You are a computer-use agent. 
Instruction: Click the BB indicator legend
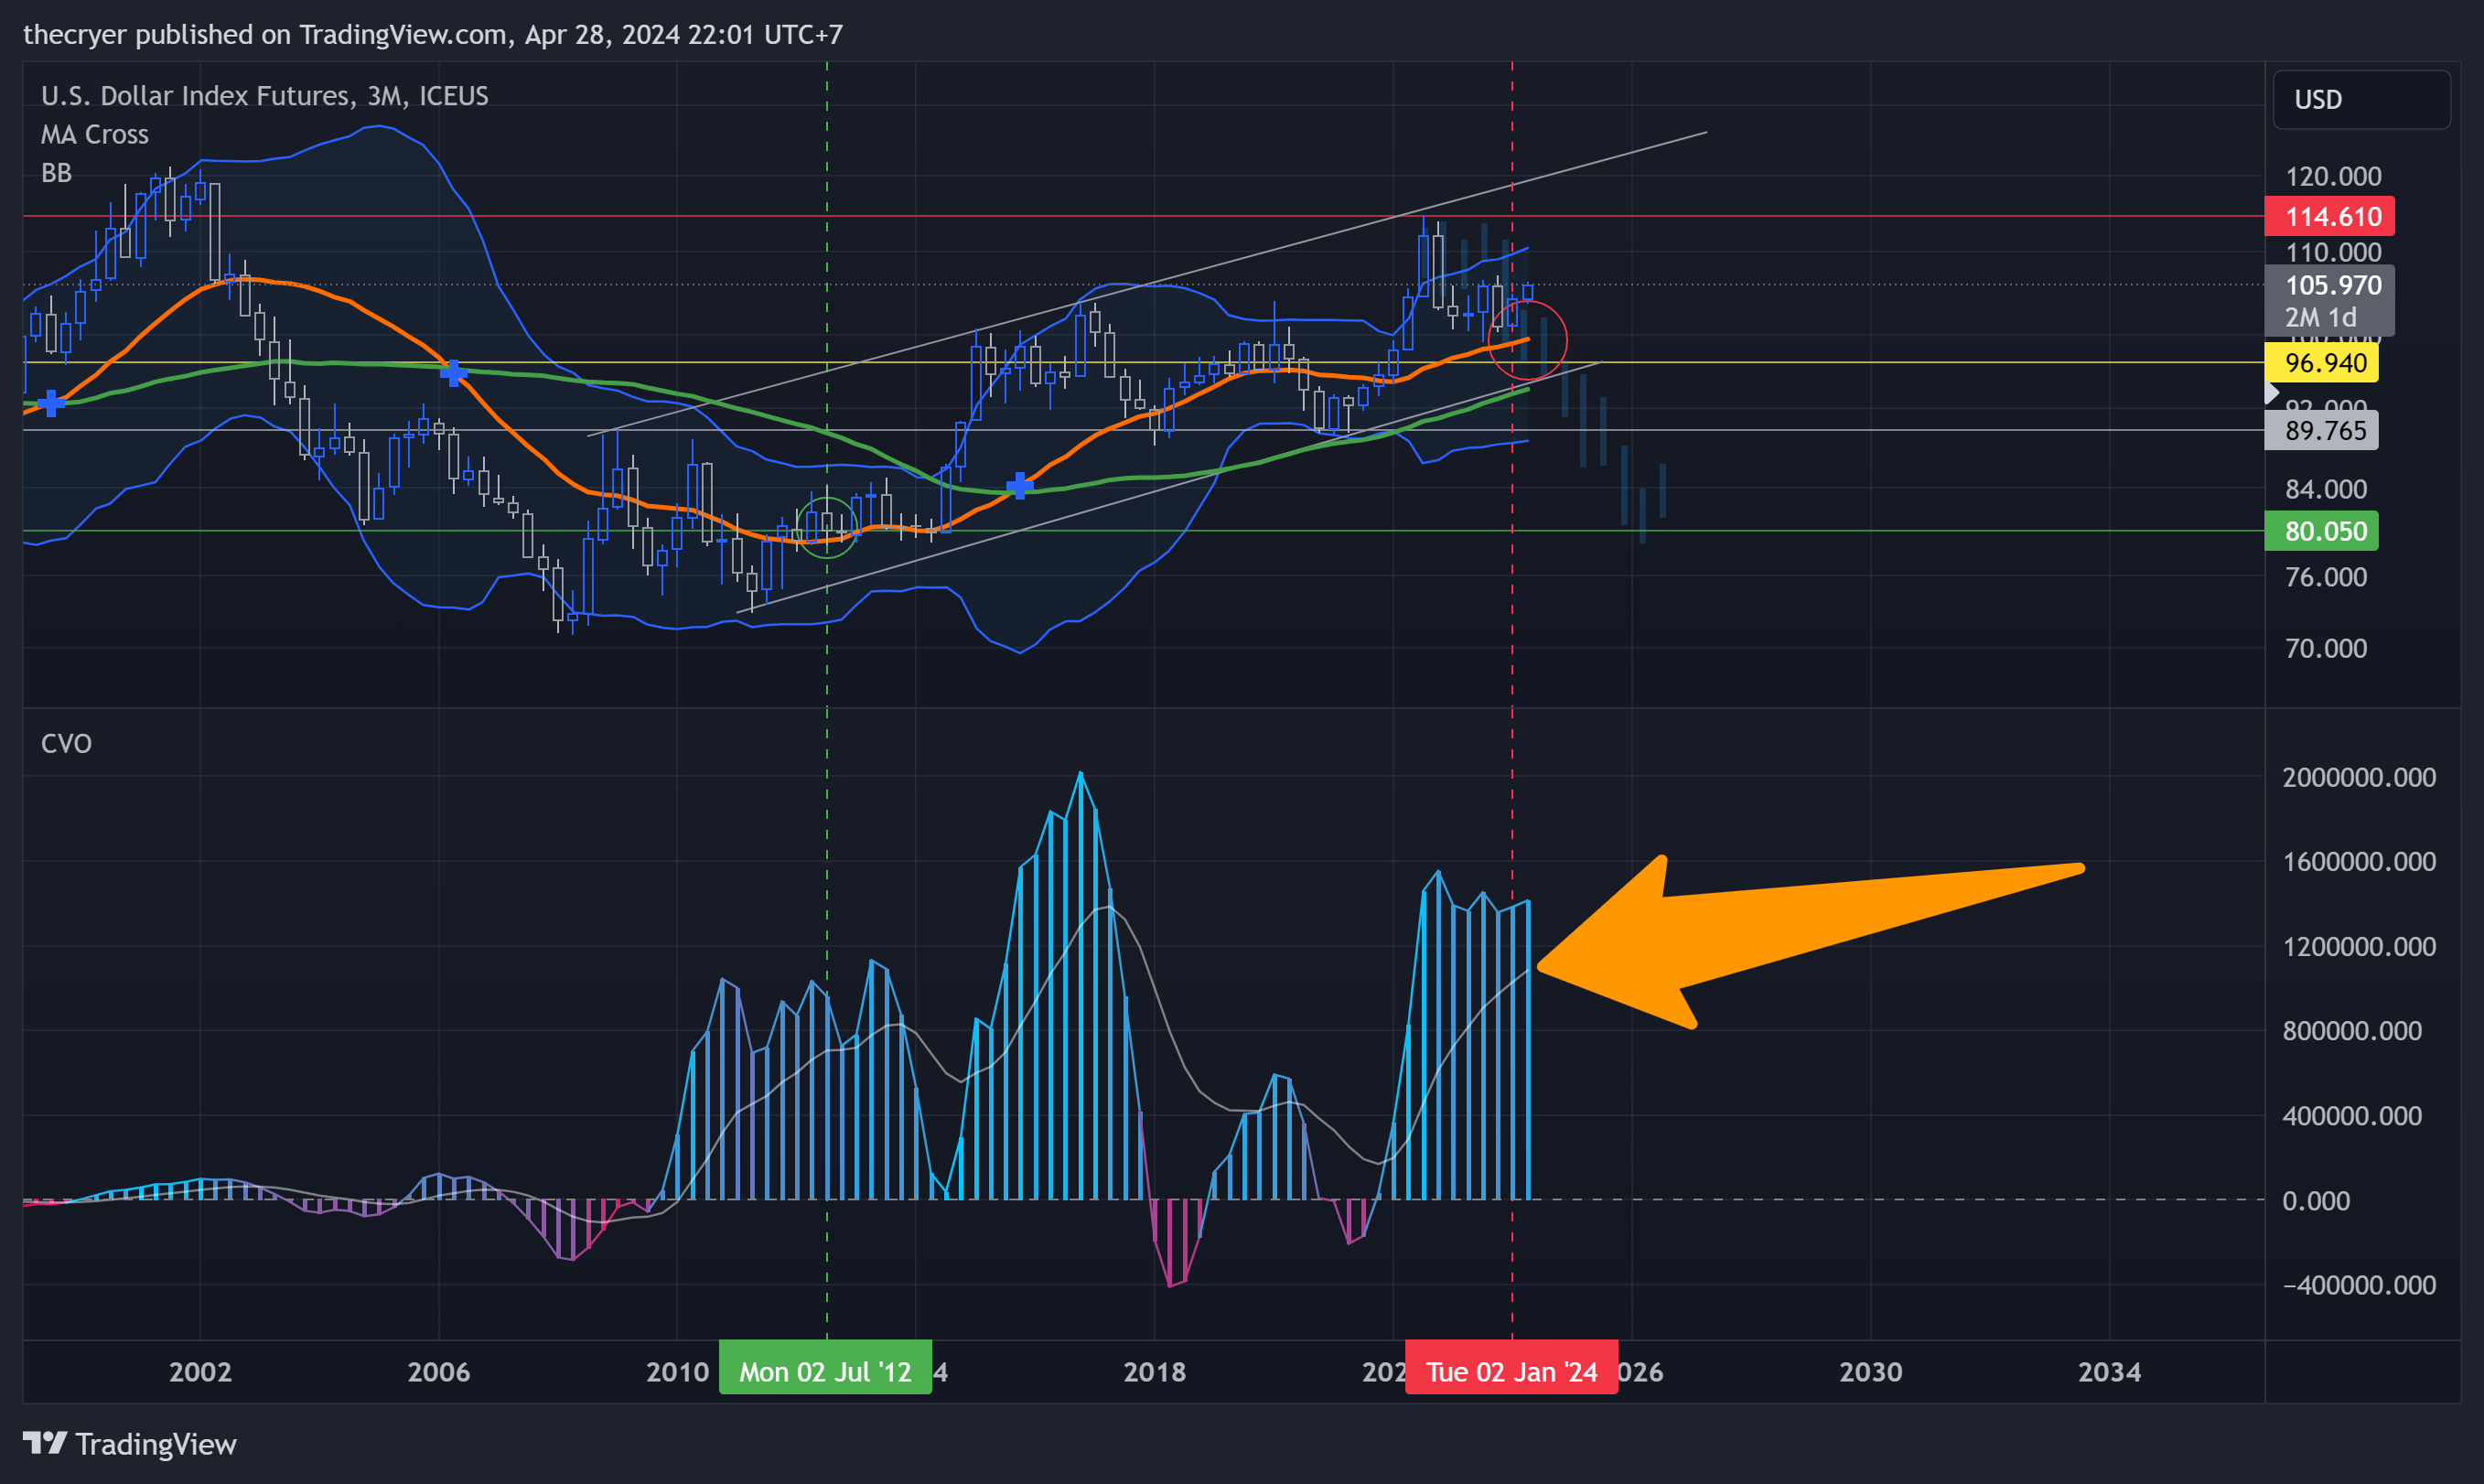[57, 173]
